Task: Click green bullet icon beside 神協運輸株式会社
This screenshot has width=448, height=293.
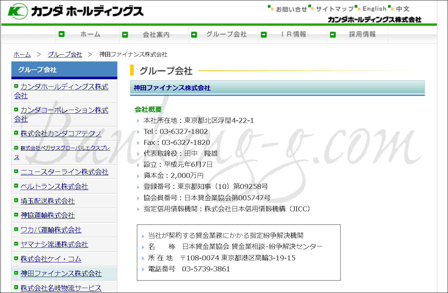Action: (16, 214)
